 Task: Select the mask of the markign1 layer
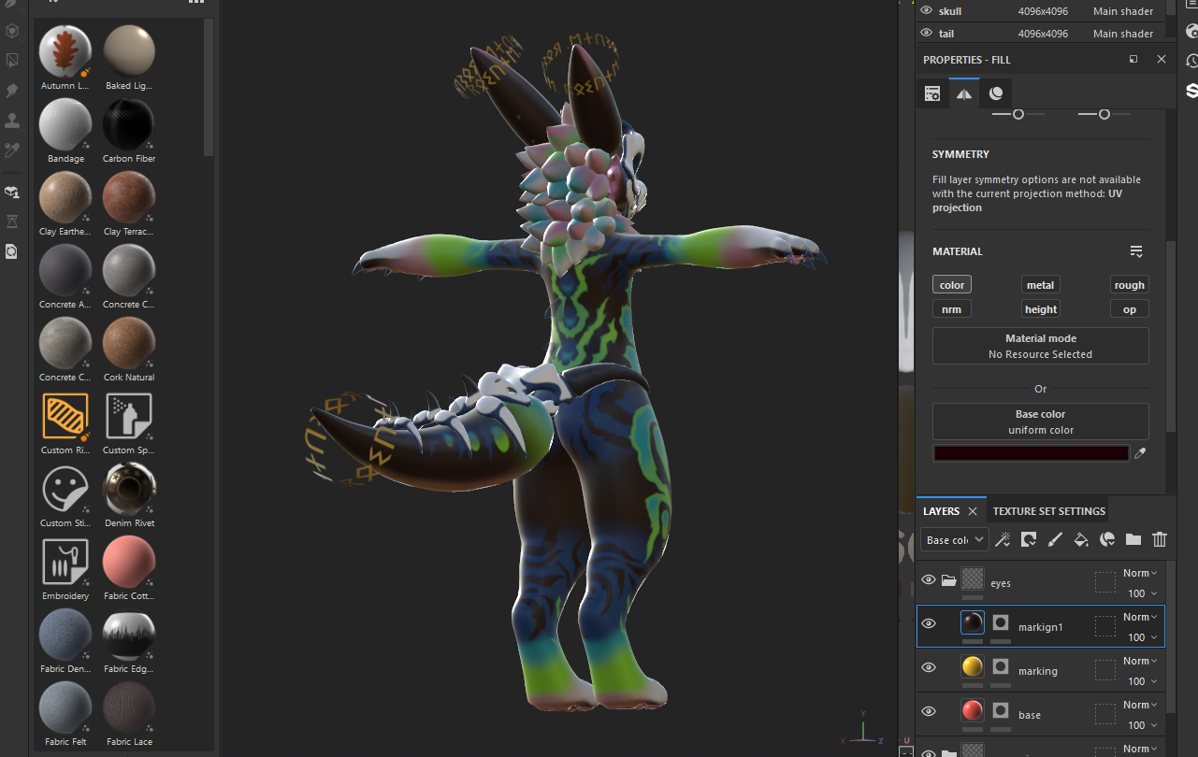(x=1001, y=621)
